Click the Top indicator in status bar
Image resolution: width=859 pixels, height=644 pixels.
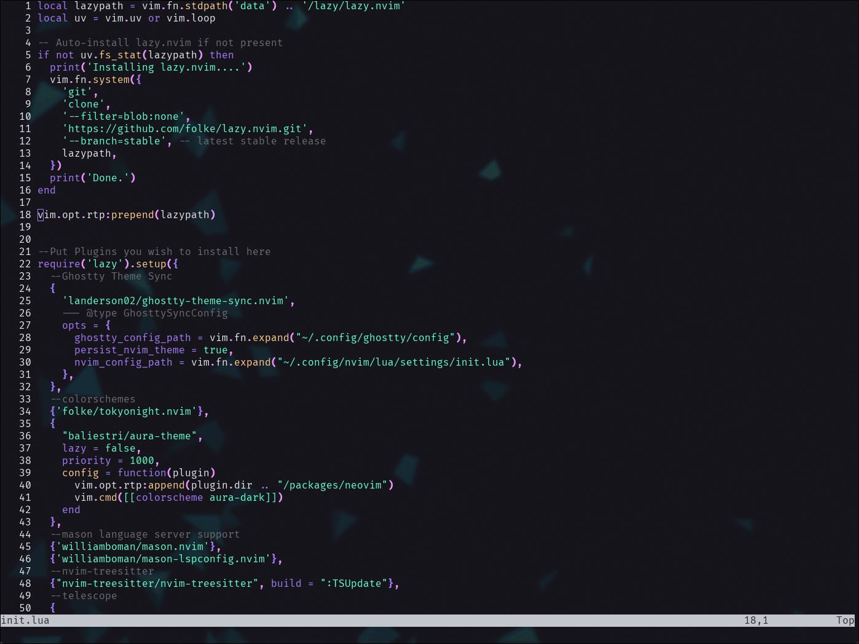(845, 620)
